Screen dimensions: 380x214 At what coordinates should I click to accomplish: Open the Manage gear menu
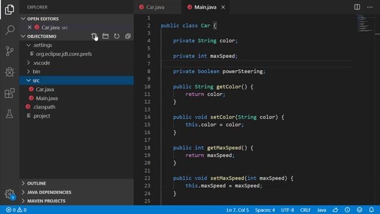(x=9, y=194)
